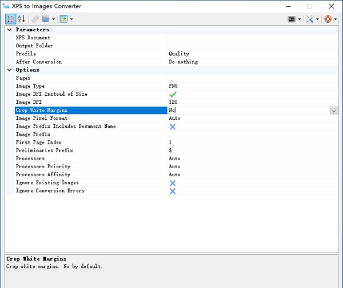Select the Processors Priority label
343x288 pixels.
(43, 167)
